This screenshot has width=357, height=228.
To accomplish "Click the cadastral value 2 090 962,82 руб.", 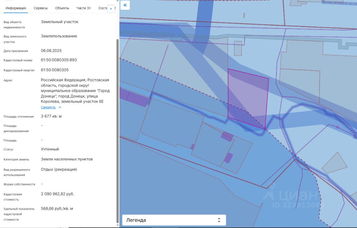I will pos(57,194).
